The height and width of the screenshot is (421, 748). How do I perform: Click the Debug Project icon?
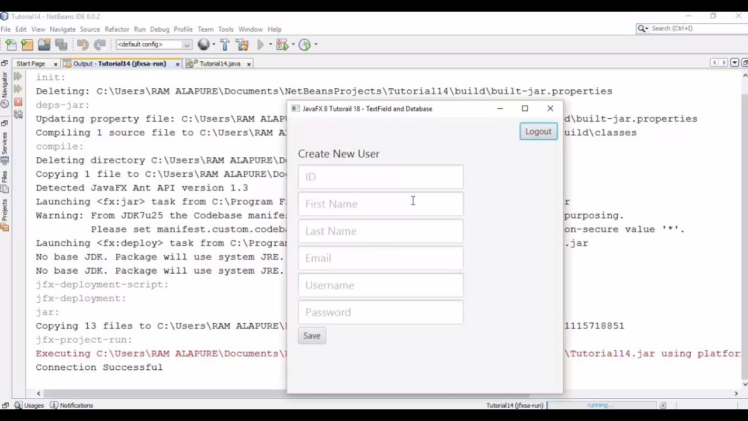tap(282, 44)
